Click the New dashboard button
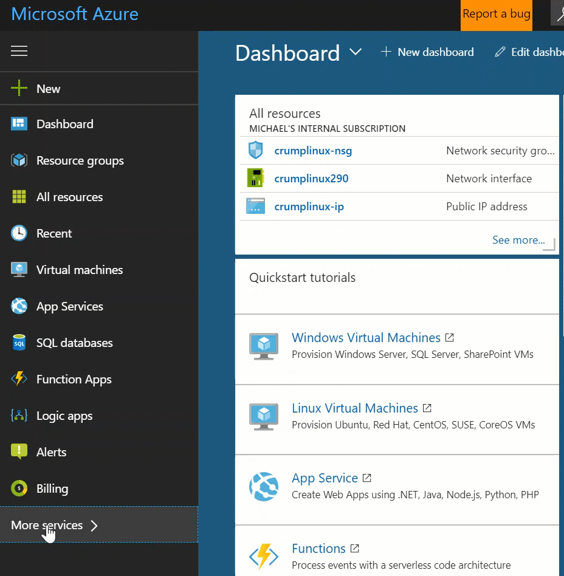Screen dimensions: 564x576 [x=427, y=52]
